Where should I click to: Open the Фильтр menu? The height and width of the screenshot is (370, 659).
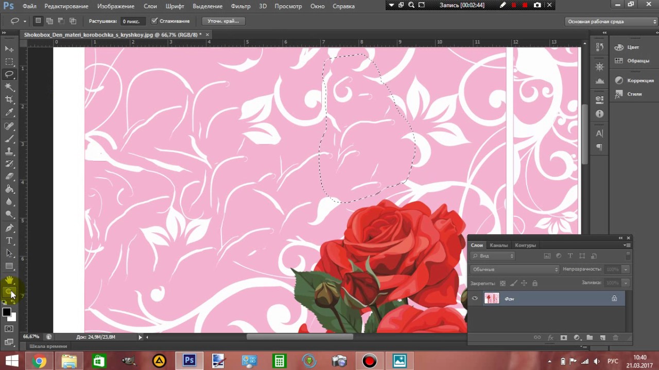point(240,6)
